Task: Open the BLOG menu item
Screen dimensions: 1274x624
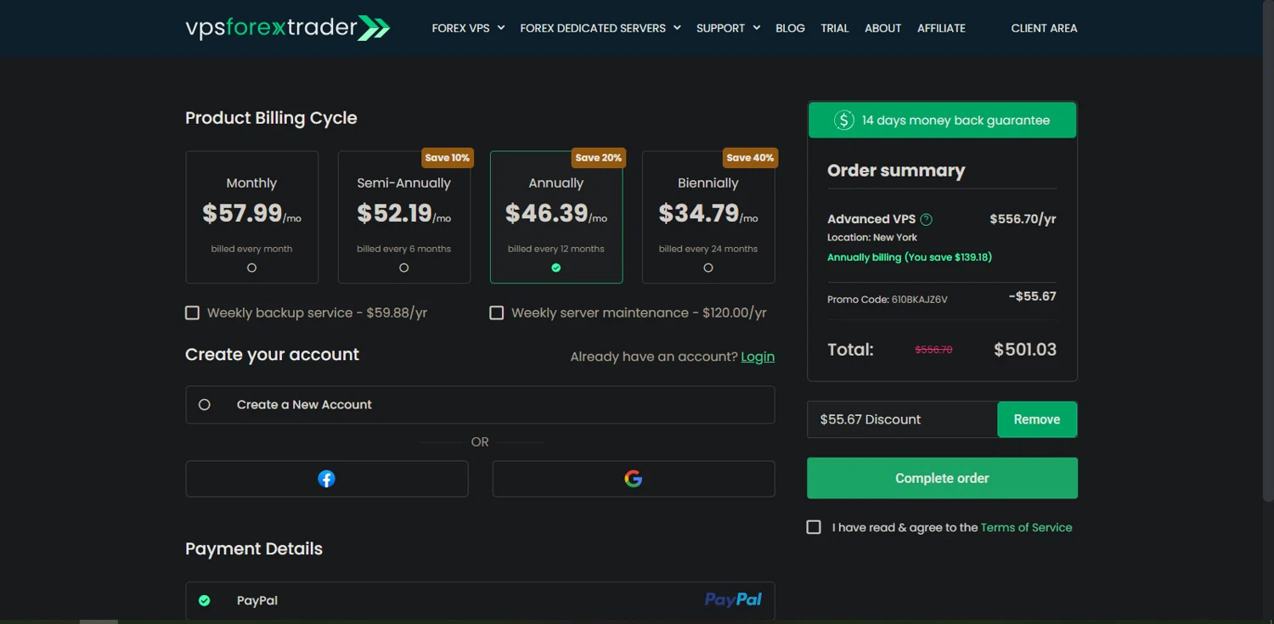Action: (790, 28)
